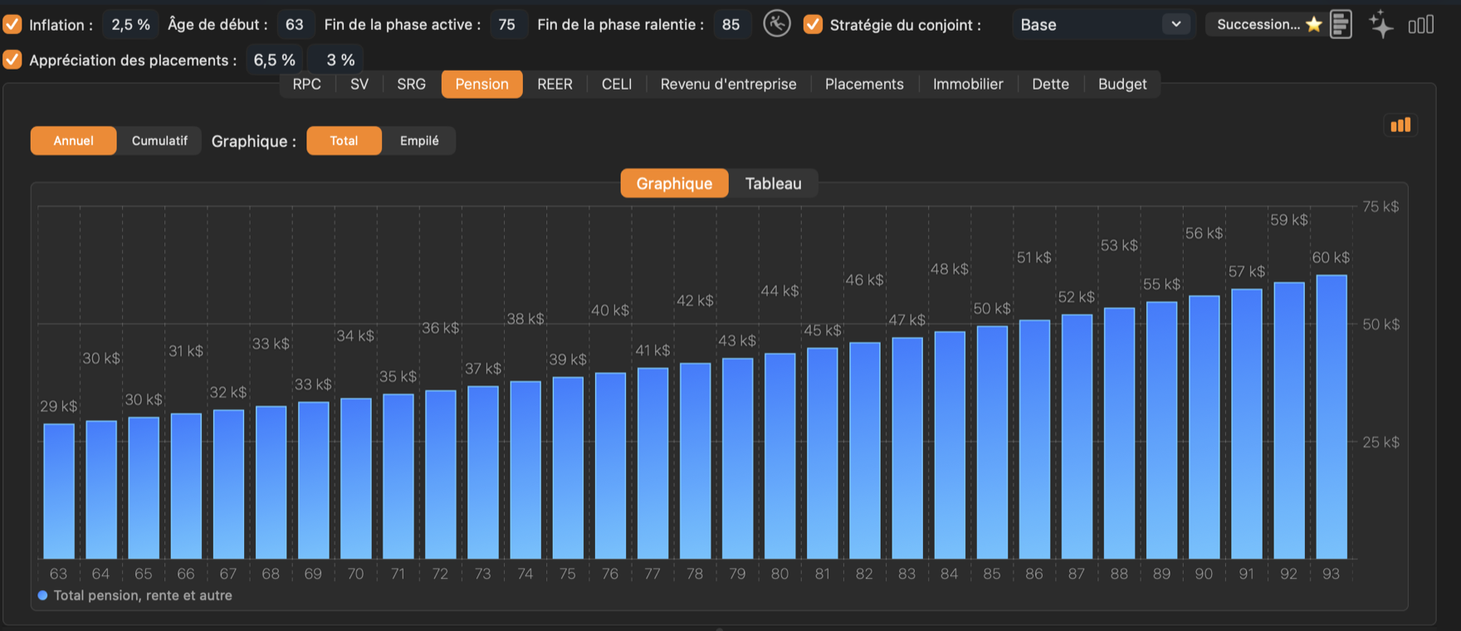
Task: Open the Stratégie du conjoint Base dropdown
Action: (x=1102, y=24)
